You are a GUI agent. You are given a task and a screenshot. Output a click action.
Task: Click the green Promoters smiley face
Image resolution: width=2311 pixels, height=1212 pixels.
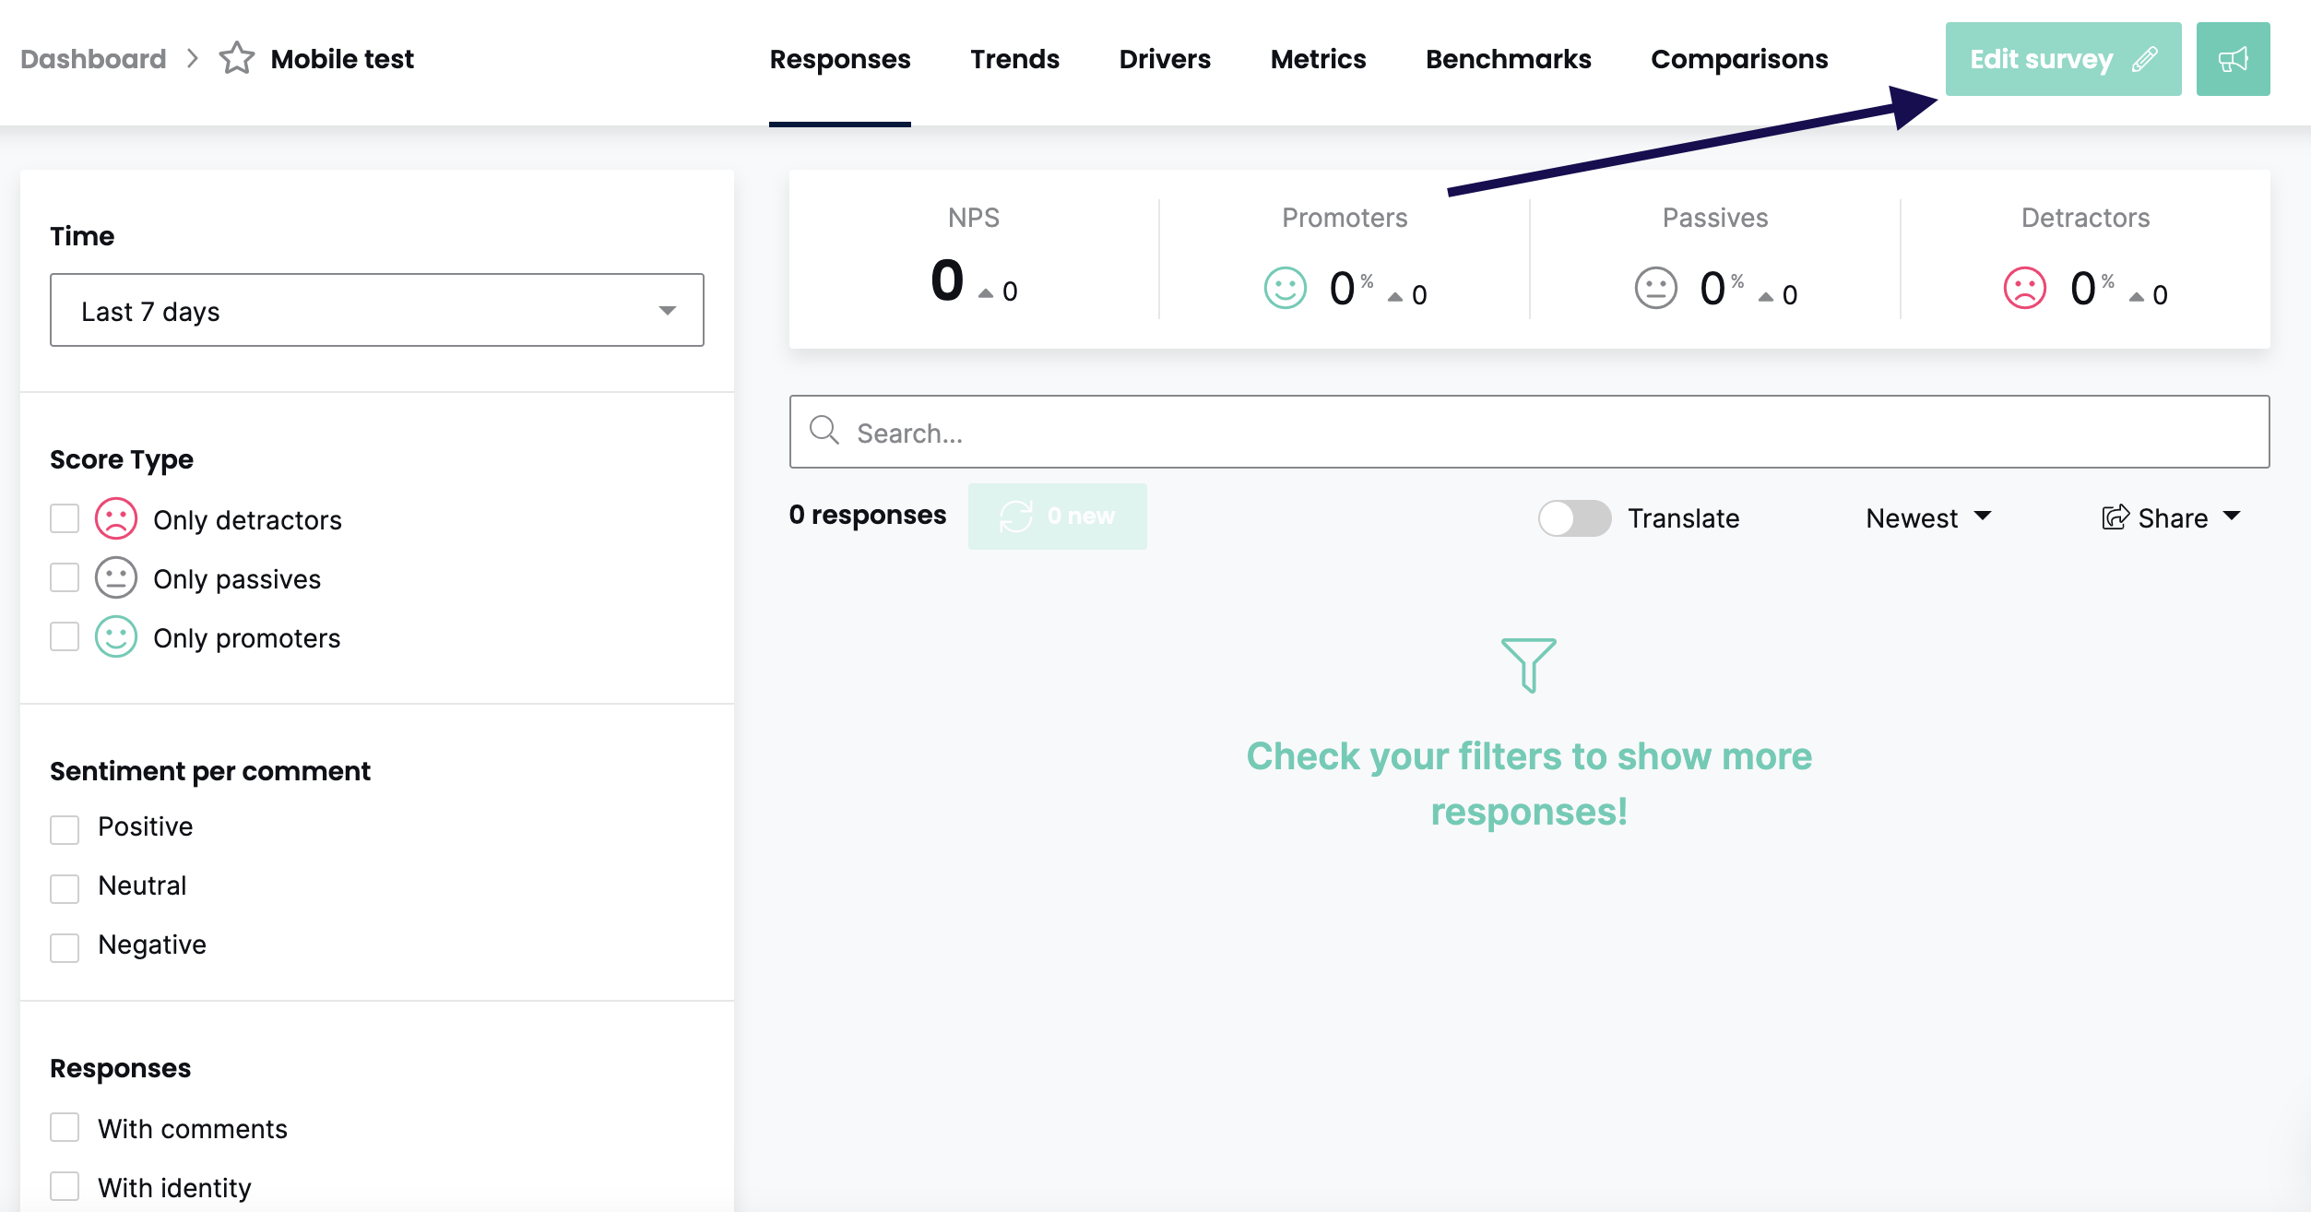(x=1285, y=289)
